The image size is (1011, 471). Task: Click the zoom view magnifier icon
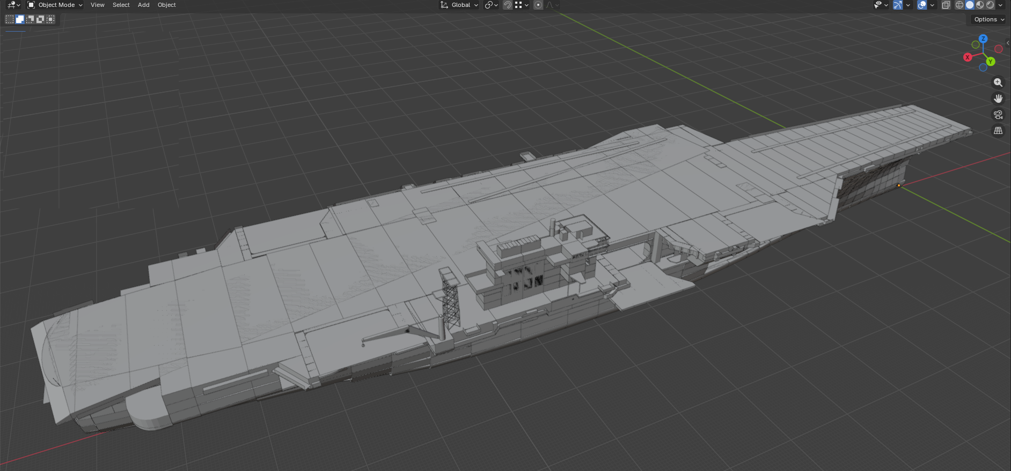998,83
